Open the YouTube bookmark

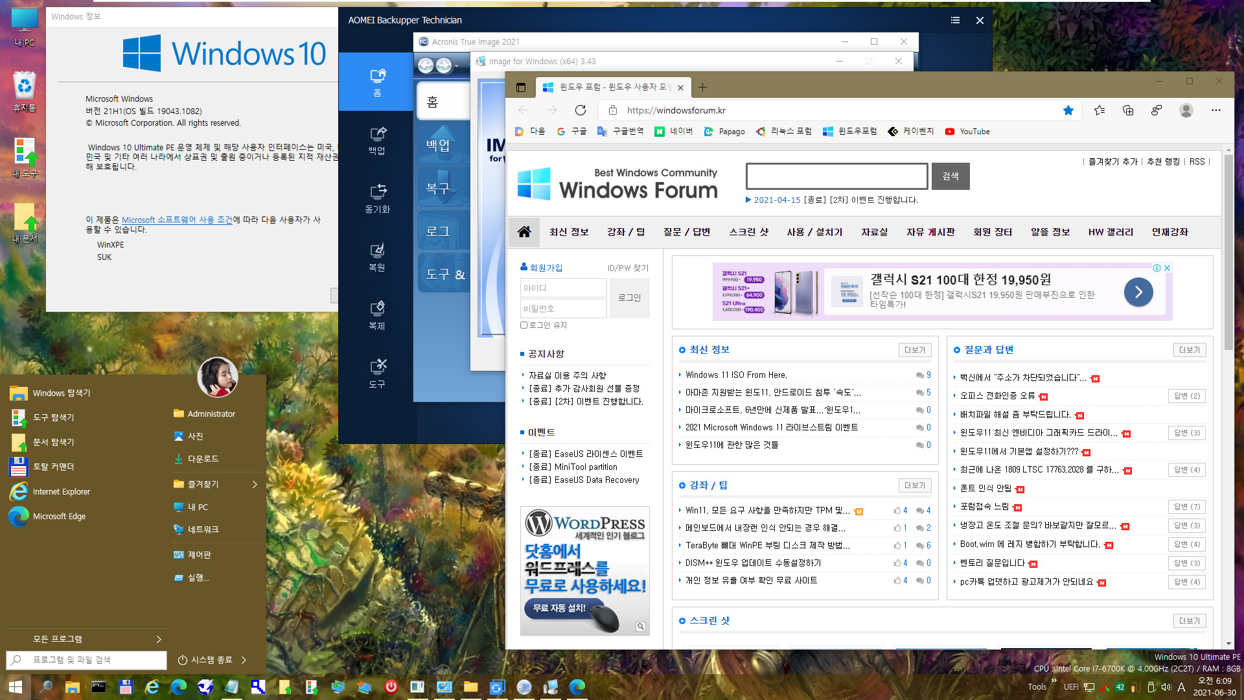coord(967,131)
